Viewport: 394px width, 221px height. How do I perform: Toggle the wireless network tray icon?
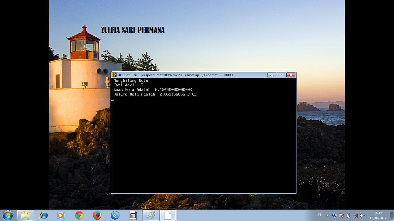click(355, 215)
